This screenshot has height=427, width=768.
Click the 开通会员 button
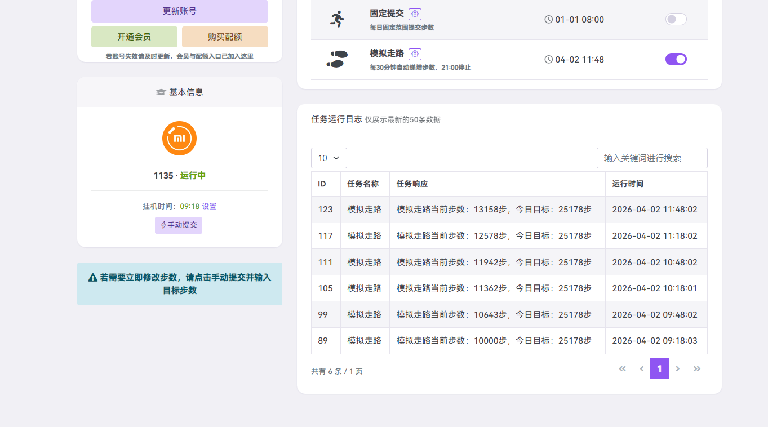click(x=134, y=37)
